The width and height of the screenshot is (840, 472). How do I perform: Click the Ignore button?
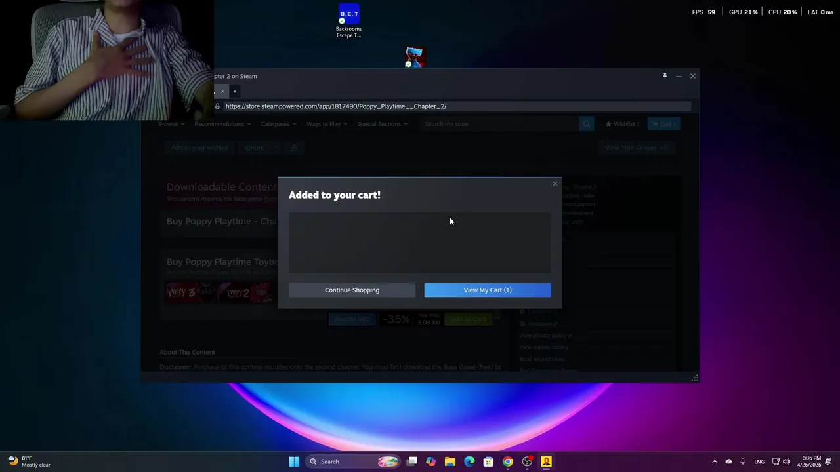(254, 147)
